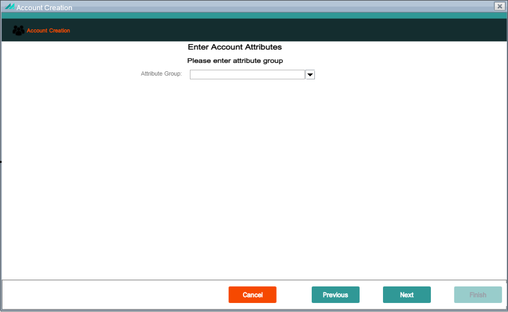Click the greyed-out Finish button
The image size is (508, 312).
[x=478, y=295]
